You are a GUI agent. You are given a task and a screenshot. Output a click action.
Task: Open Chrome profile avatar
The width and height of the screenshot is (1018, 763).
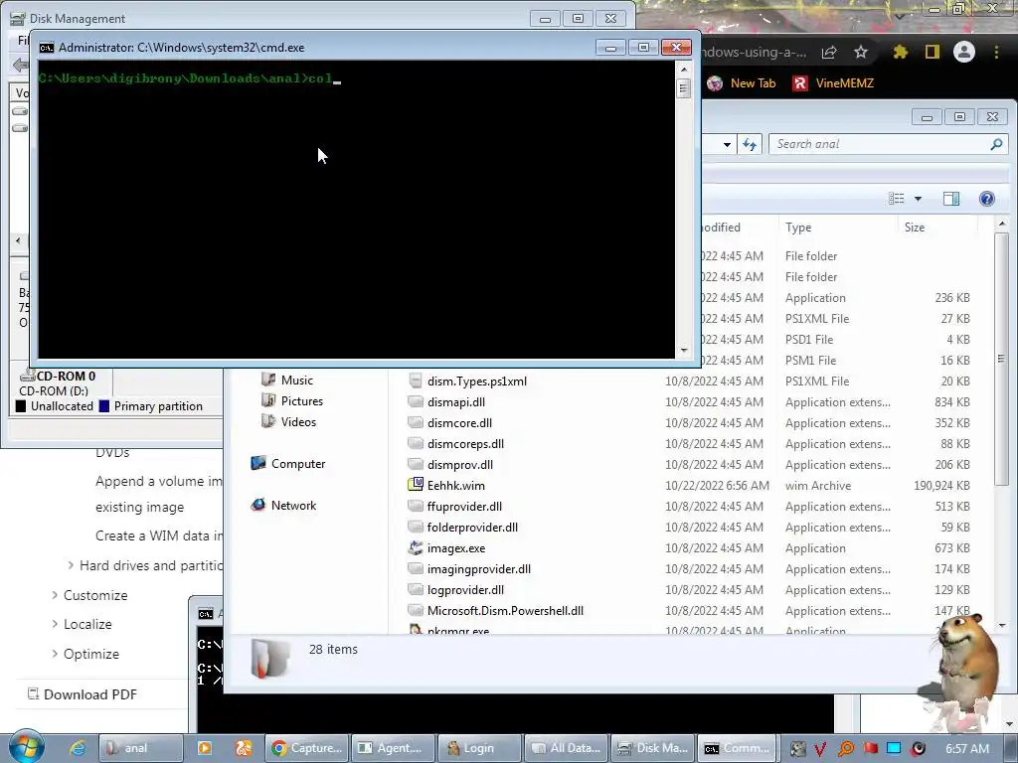click(x=964, y=52)
